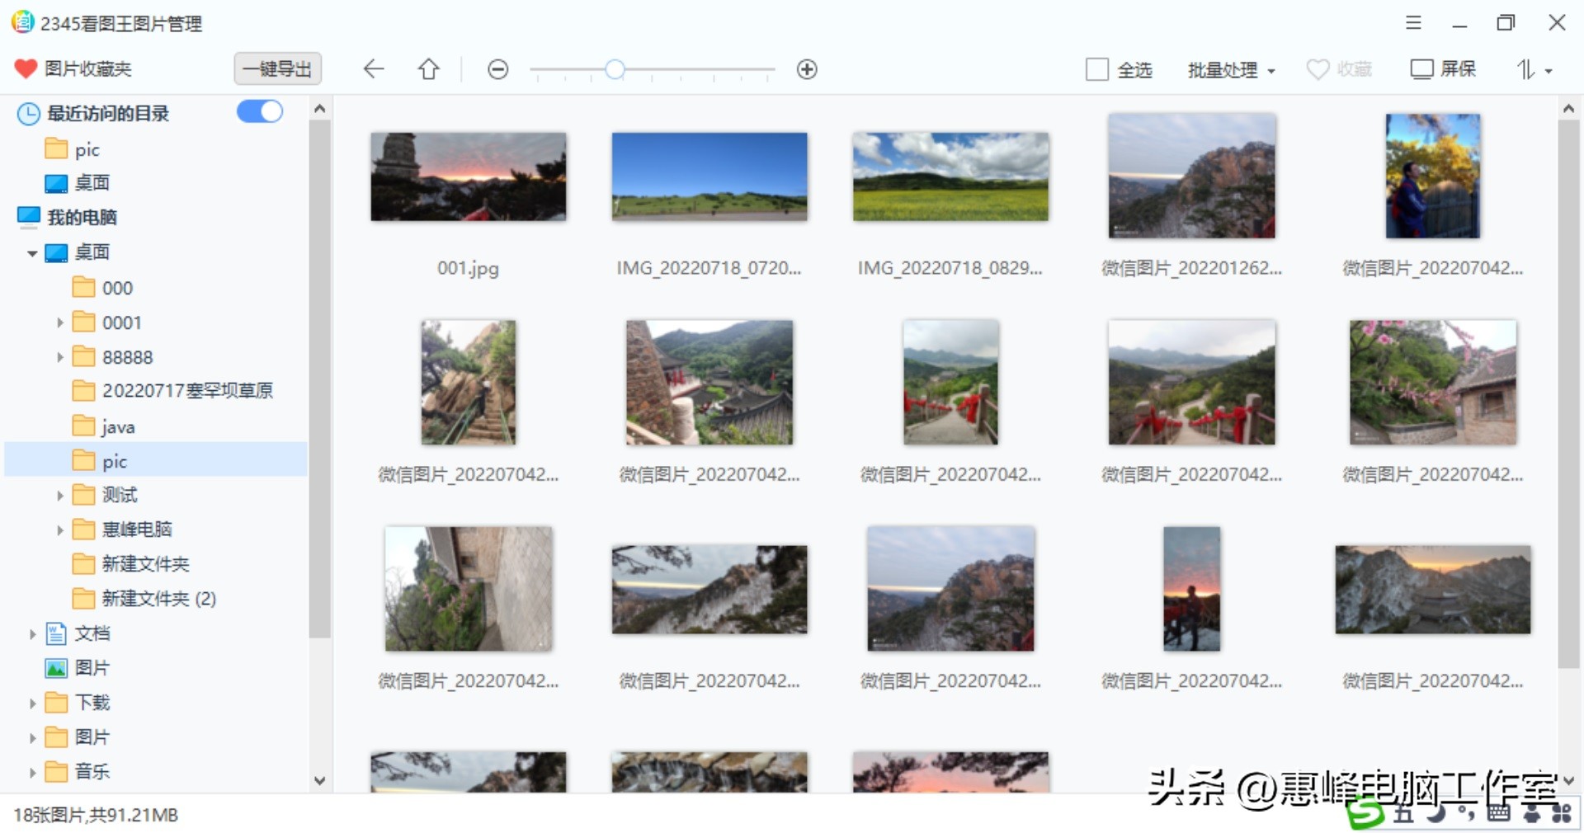
Task: Click the 一键导出 export button
Action: click(278, 68)
